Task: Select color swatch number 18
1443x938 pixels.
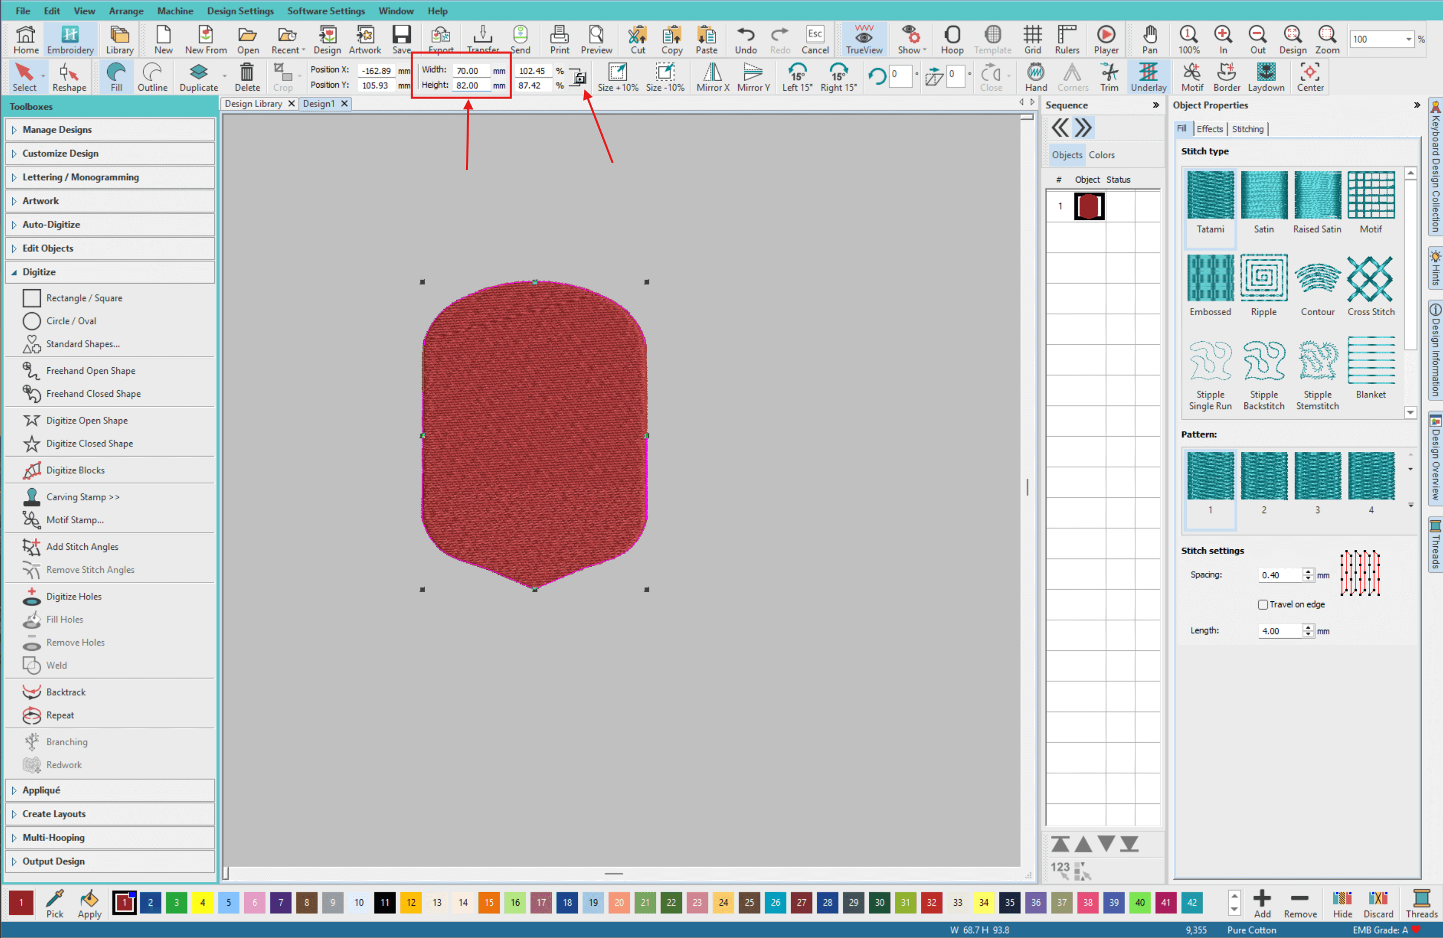Action: click(x=567, y=903)
